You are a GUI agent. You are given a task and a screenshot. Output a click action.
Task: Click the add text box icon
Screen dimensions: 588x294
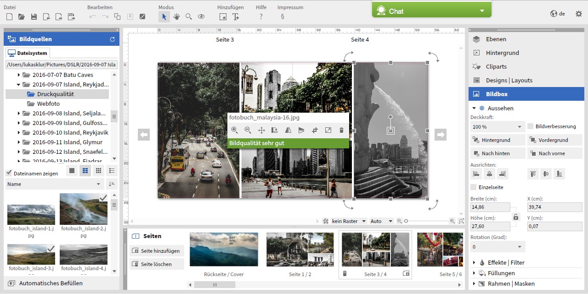[x=235, y=16]
